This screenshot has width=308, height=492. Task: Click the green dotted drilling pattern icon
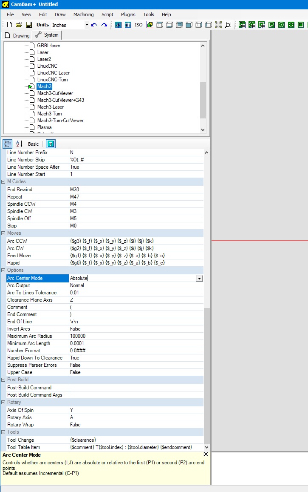[x=291, y=25]
